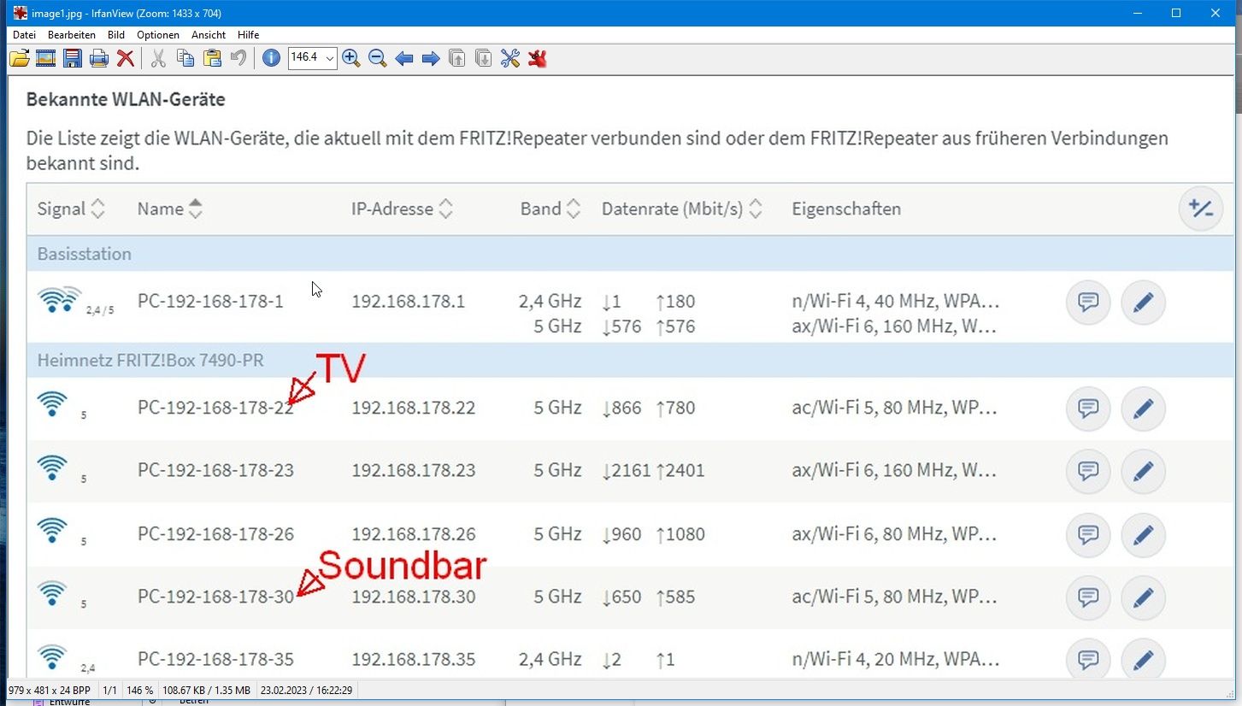Go to previous image with left arrow

(404, 58)
